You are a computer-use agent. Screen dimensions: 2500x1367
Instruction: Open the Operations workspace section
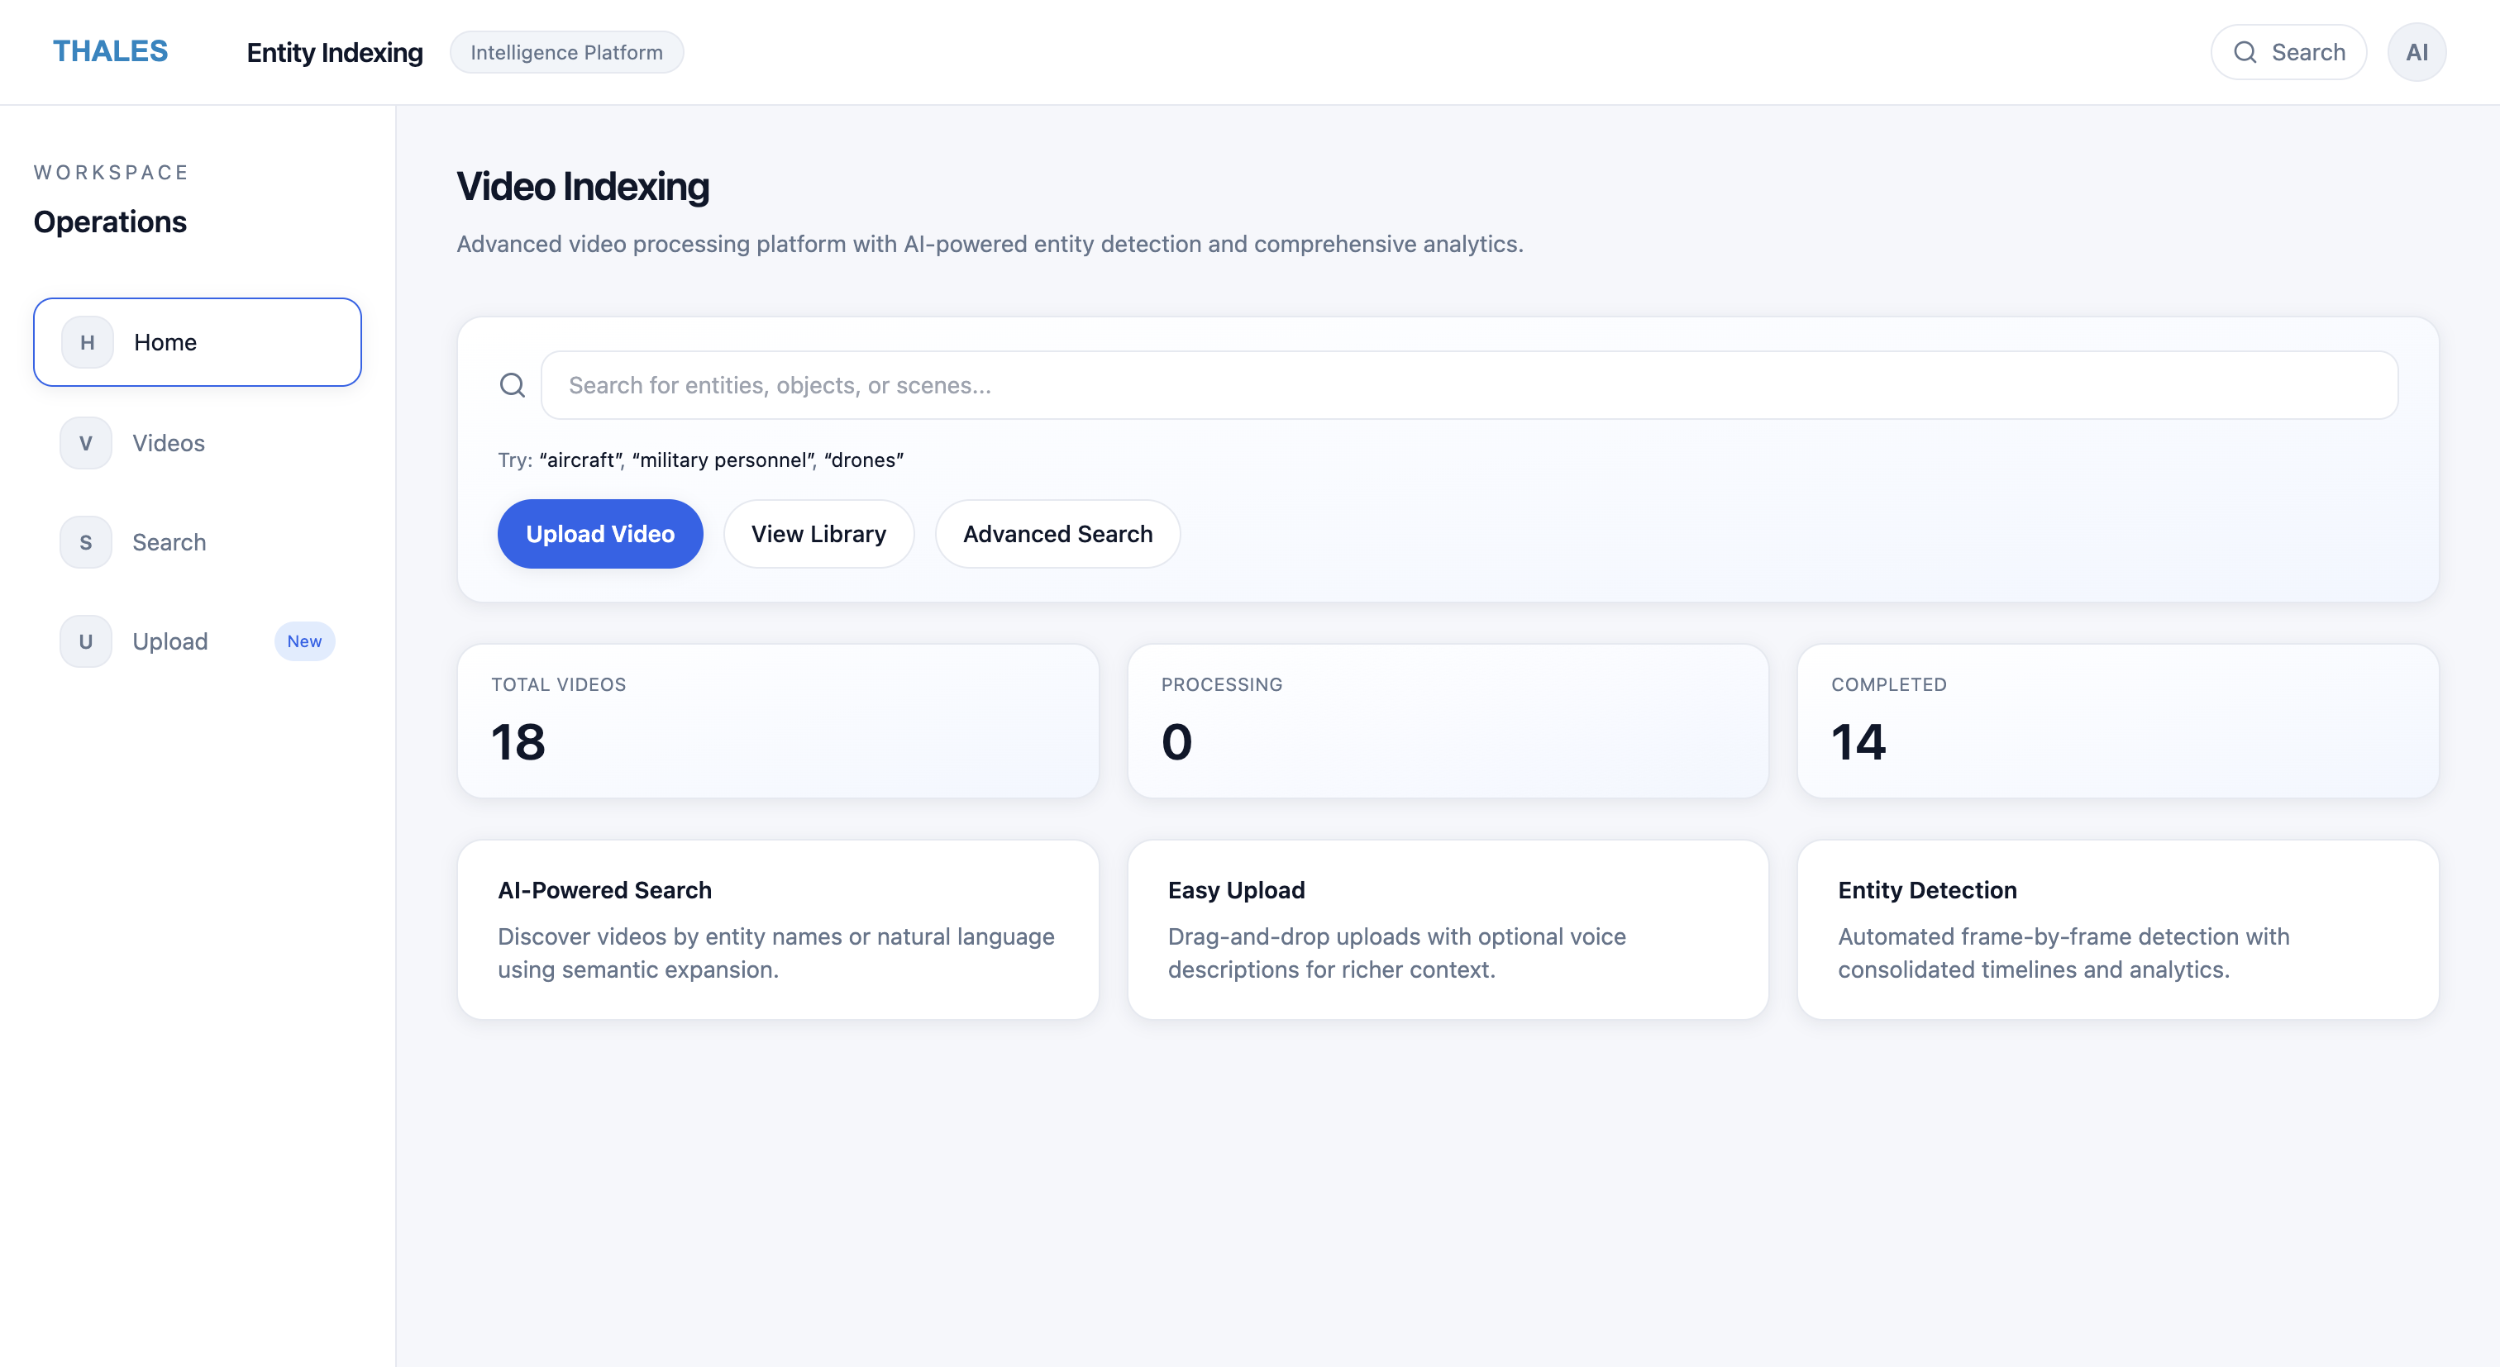pos(110,221)
